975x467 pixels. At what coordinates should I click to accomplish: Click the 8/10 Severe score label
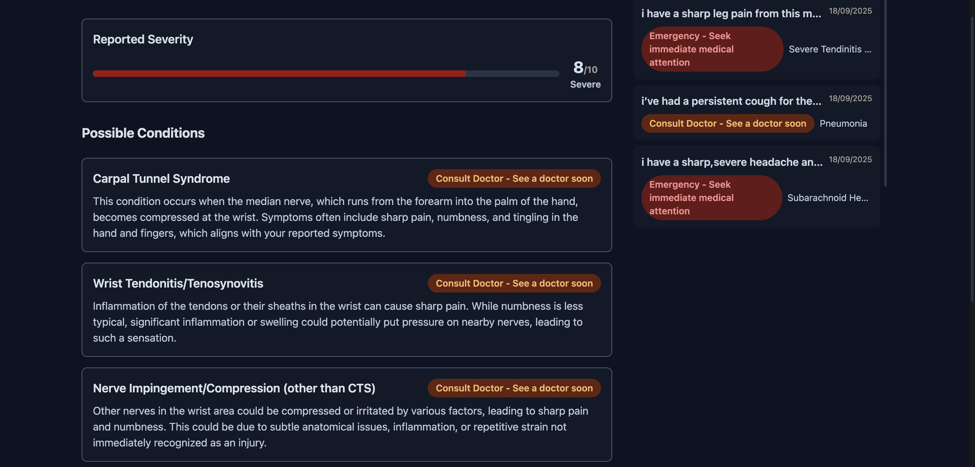coord(585,74)
